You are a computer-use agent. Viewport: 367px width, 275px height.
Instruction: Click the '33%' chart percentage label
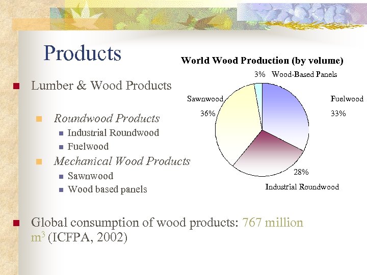[x=338, y=114]
